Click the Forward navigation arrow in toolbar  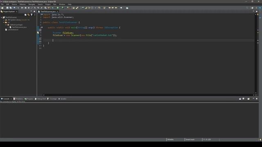121,8
